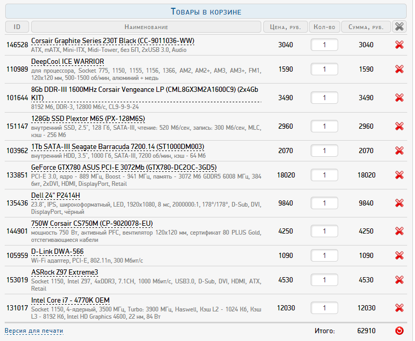Open DeepCool ICE WARRIOR product page
Viewport: 415px width, 341px height.
(68, 62)
